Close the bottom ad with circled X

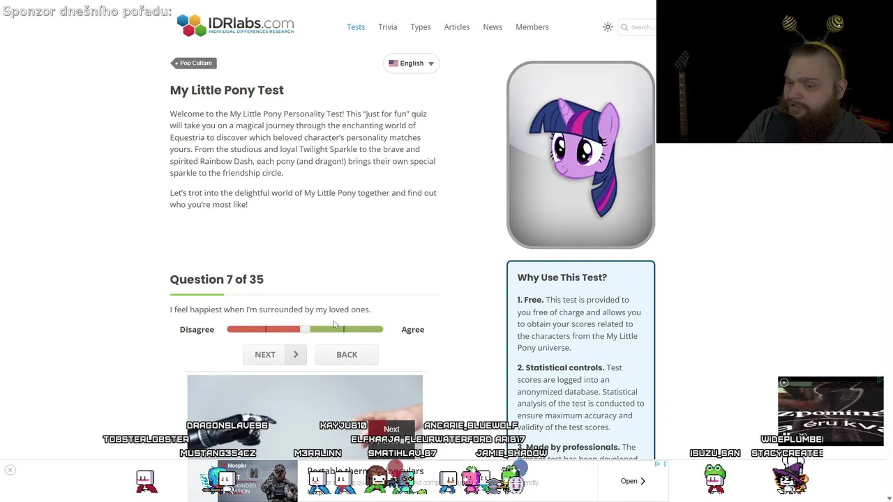coord(10,470)
